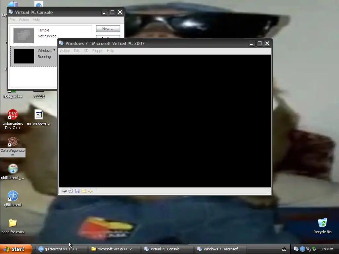The height and width of the screenshot is (254, 339).
Task: Click the Windows 7 VM window title bar icon
Action: (x=61, y=43)
